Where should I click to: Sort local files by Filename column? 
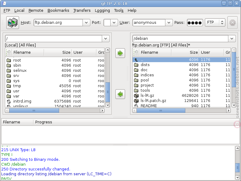click(28, 52)
